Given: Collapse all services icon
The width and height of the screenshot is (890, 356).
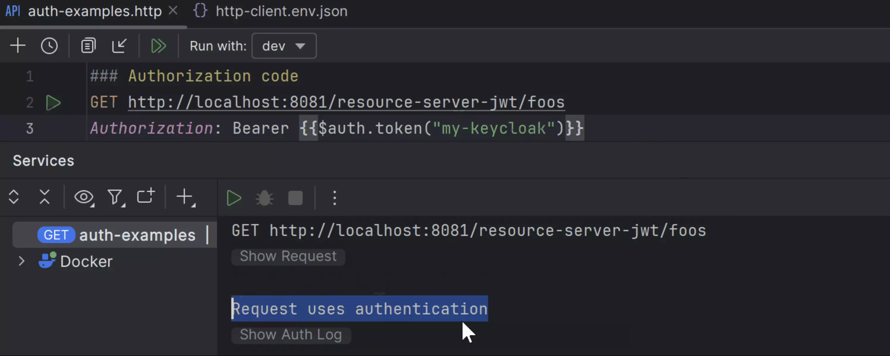Looking at the screenshot, I should (x=45, y=197).
